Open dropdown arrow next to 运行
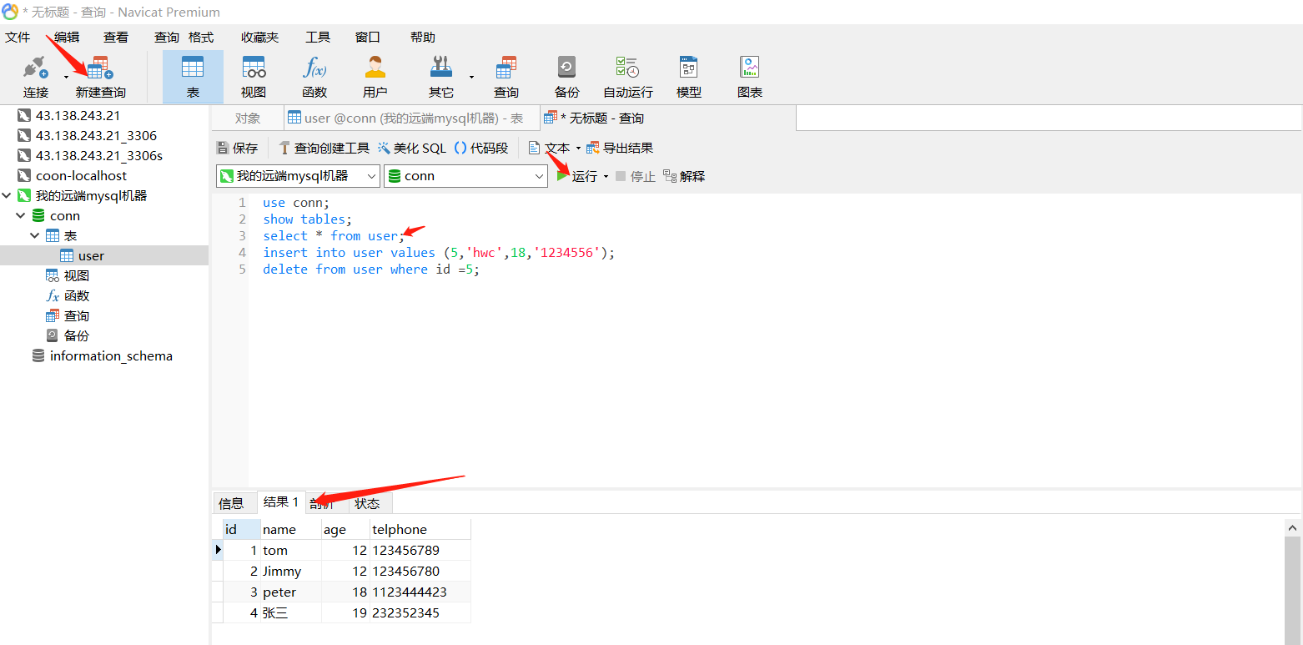This screenshot has width=1303, height=645. click(x=606, y=176)
